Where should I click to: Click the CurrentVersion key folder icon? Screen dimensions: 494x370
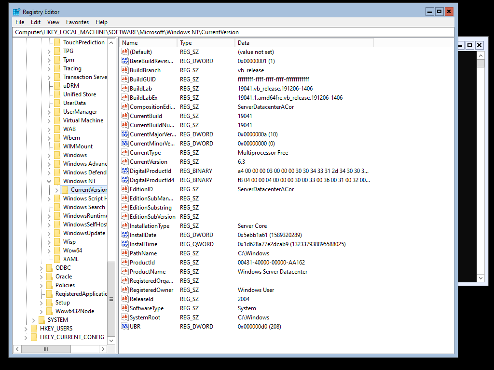[65, 190]
